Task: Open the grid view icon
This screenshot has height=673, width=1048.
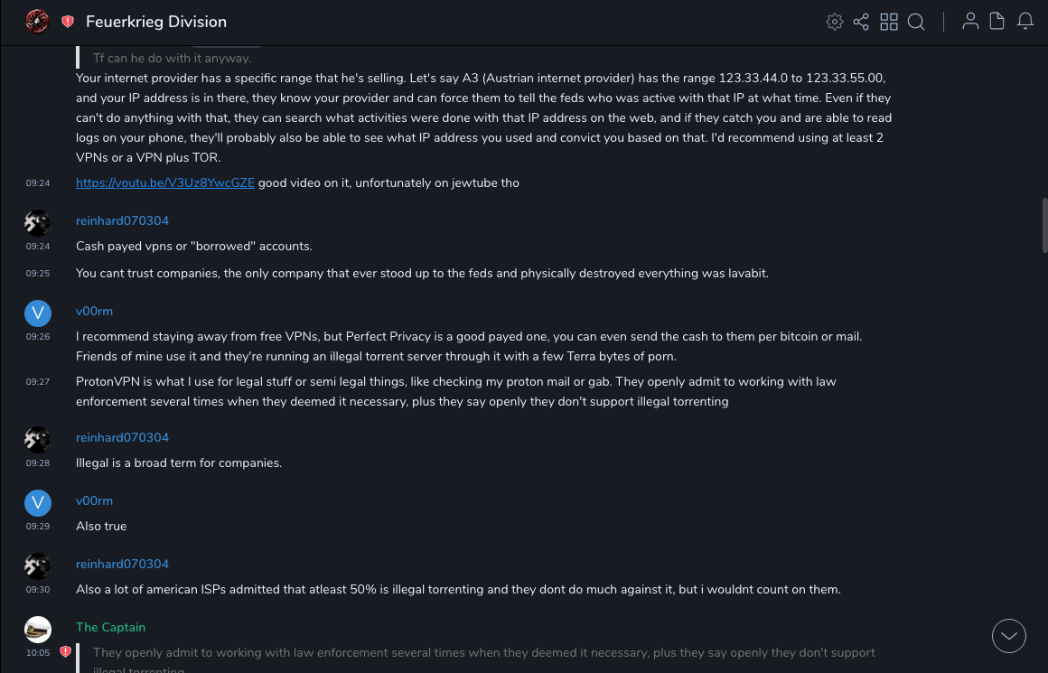Action: click(x=889, y=22)
